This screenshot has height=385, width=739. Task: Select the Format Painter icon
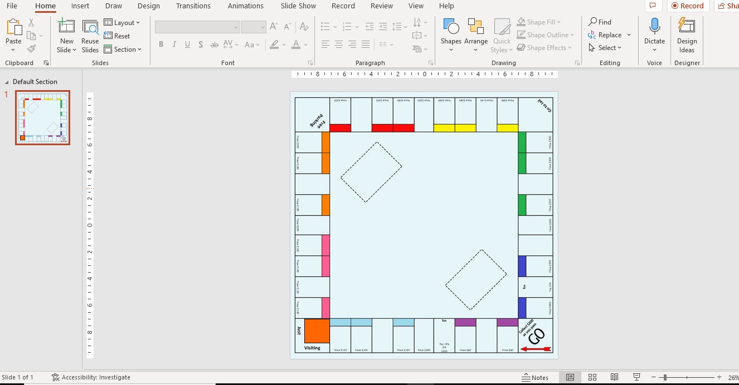(32, 47)
